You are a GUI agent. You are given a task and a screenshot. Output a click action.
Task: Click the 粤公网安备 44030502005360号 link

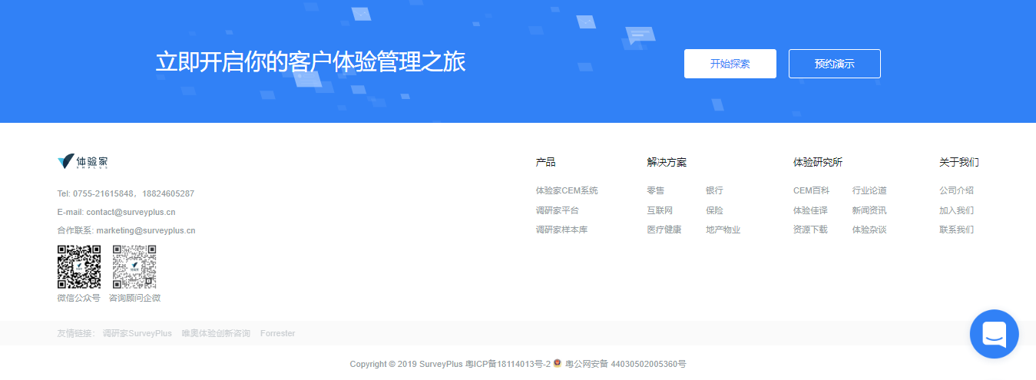[626, 364]
